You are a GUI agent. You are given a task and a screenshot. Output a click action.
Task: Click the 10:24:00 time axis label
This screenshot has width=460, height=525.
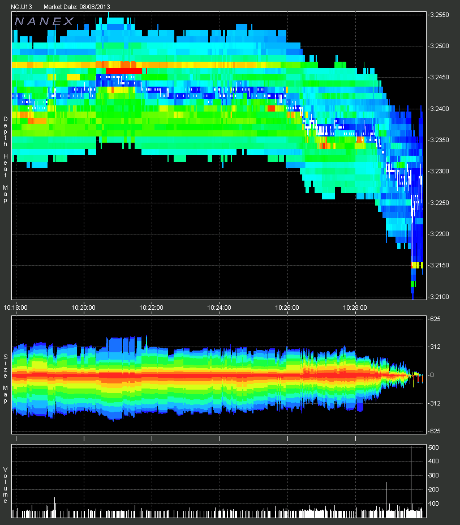pos(219,308)
